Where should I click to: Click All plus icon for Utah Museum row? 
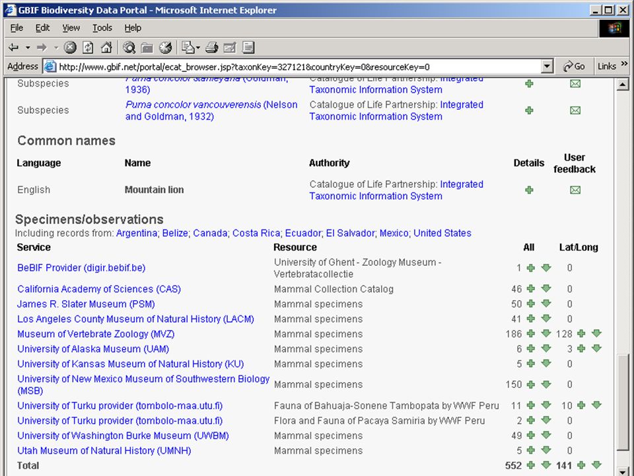[531, 450]
